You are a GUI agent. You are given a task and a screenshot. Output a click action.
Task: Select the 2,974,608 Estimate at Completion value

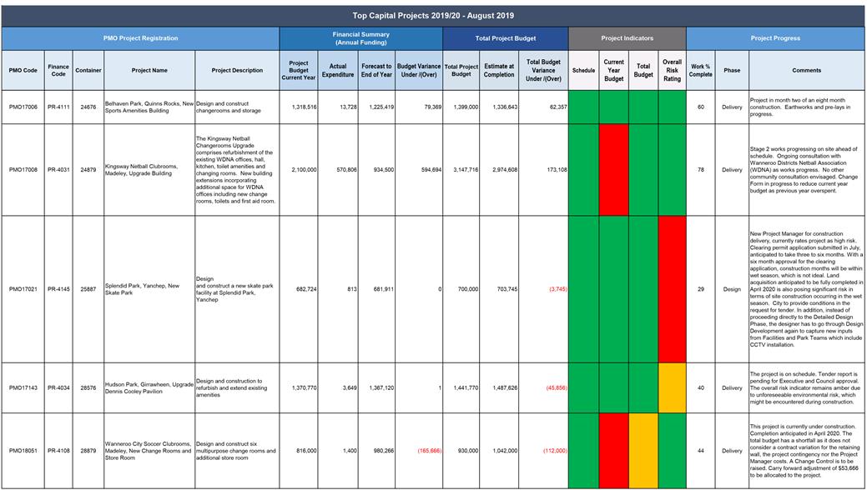coord(499,170)
